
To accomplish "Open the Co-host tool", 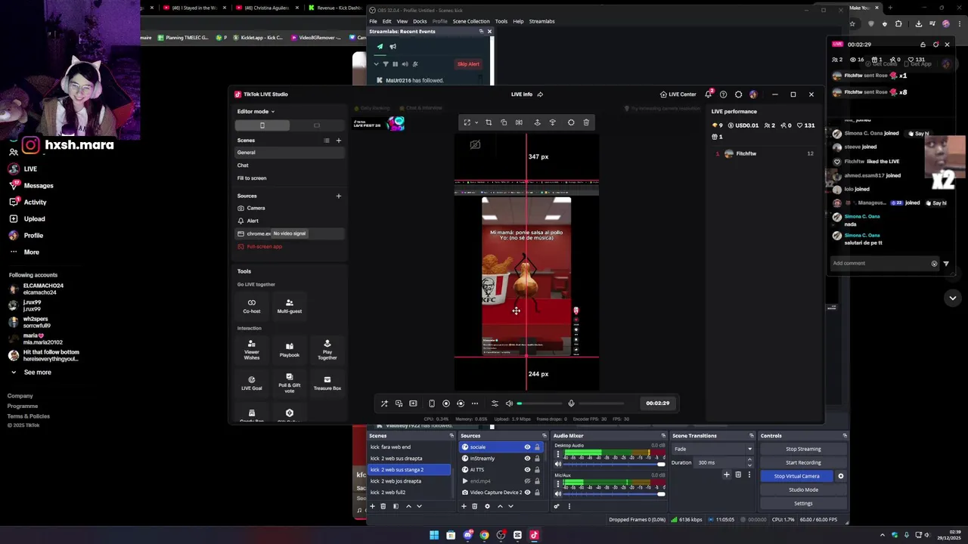I will (x=252, y=306).
